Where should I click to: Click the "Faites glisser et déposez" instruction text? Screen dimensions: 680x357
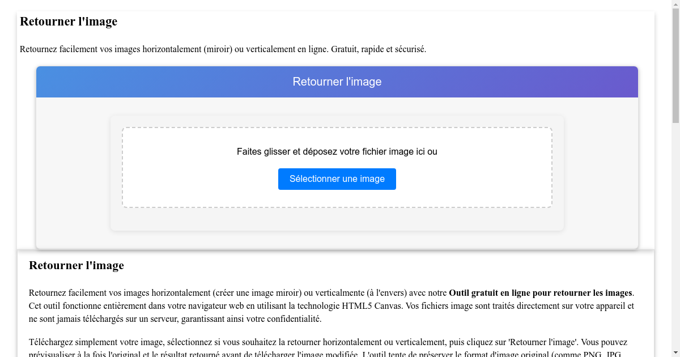(337, 151)
